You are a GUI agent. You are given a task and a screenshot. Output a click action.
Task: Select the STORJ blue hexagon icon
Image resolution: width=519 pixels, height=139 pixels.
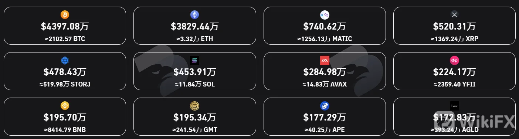click(x=65, y=60)
